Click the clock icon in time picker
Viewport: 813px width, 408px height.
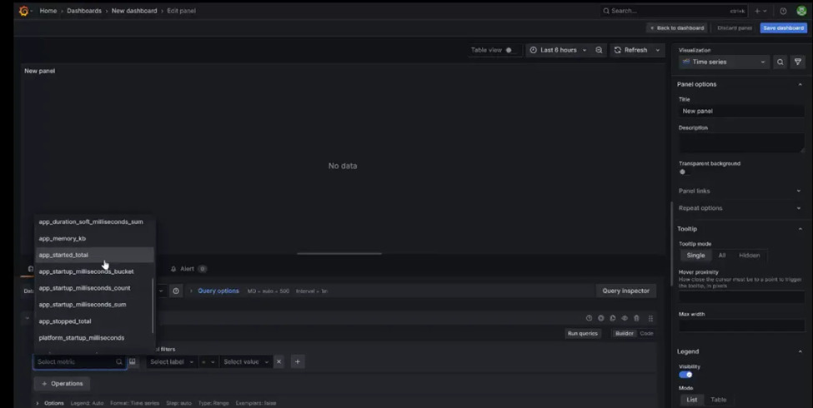click(533, 50)
